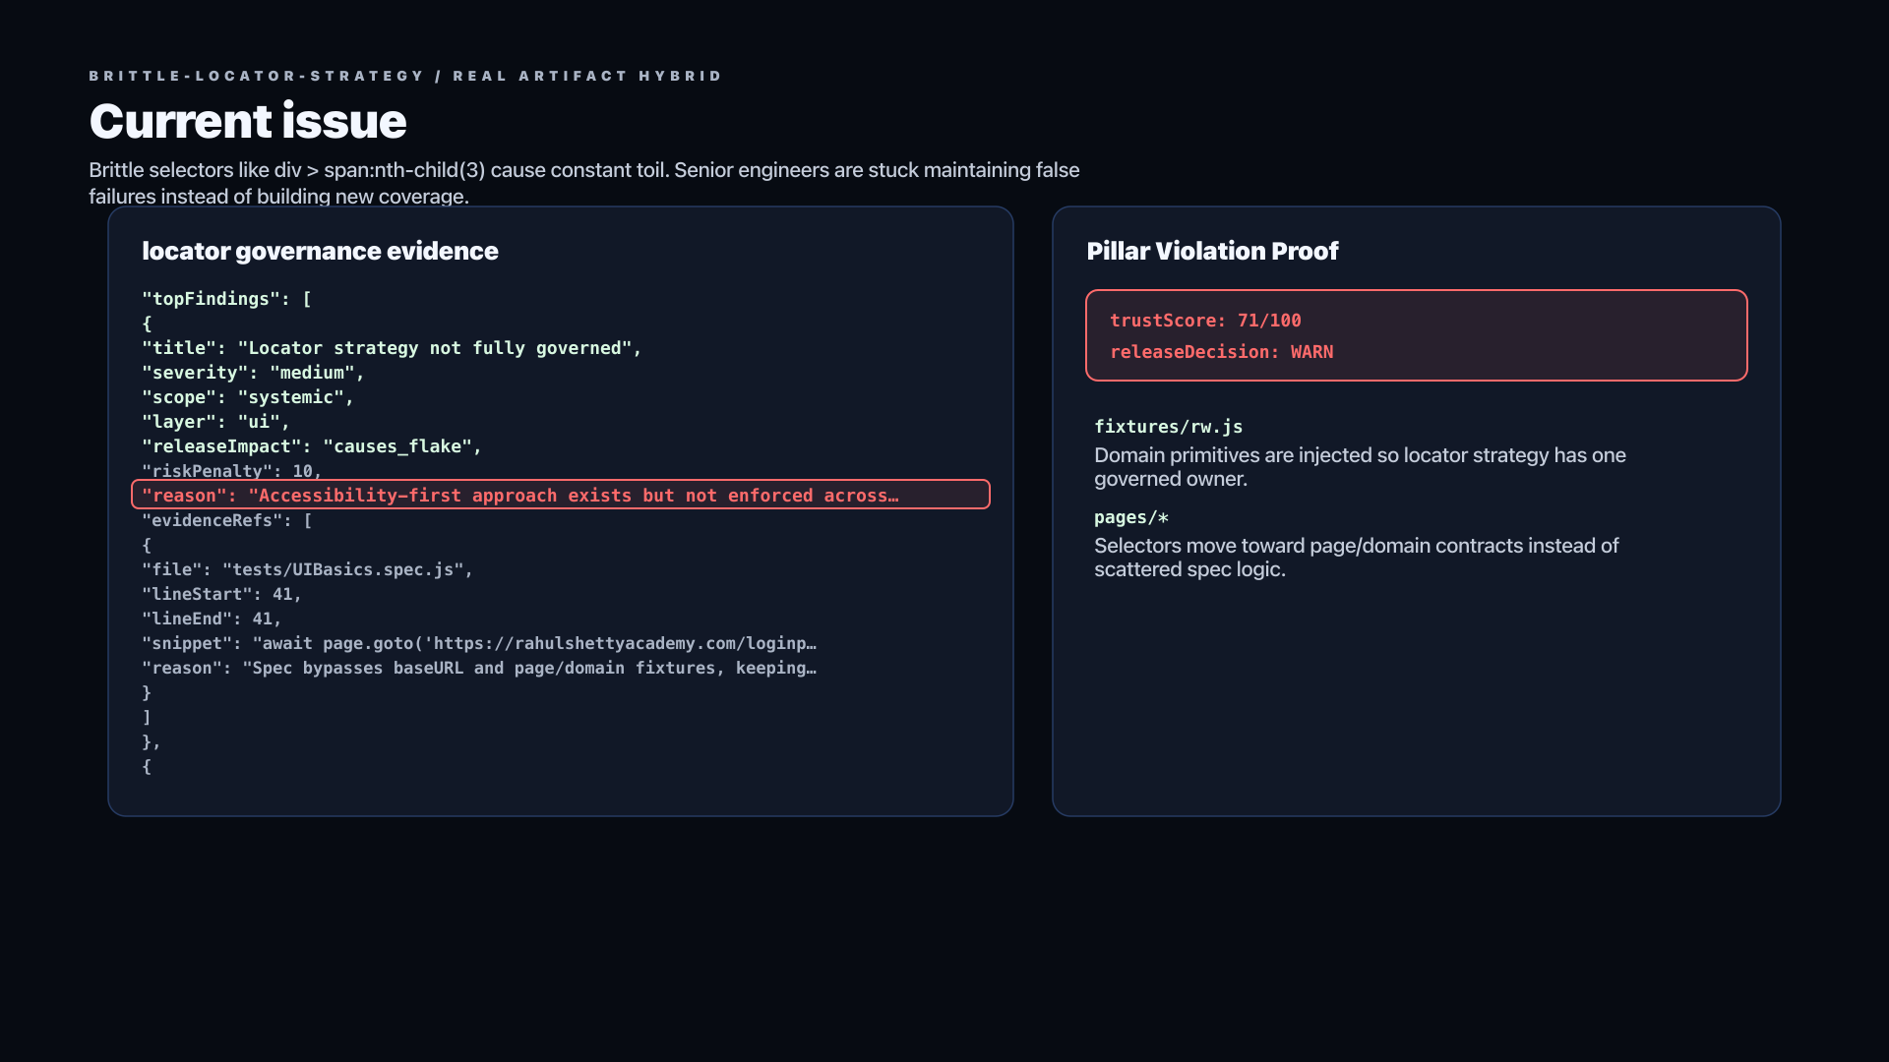Select the highlighted red 'reason' line
This screenshot has width=1889, height=1062.
coord(561,495)
